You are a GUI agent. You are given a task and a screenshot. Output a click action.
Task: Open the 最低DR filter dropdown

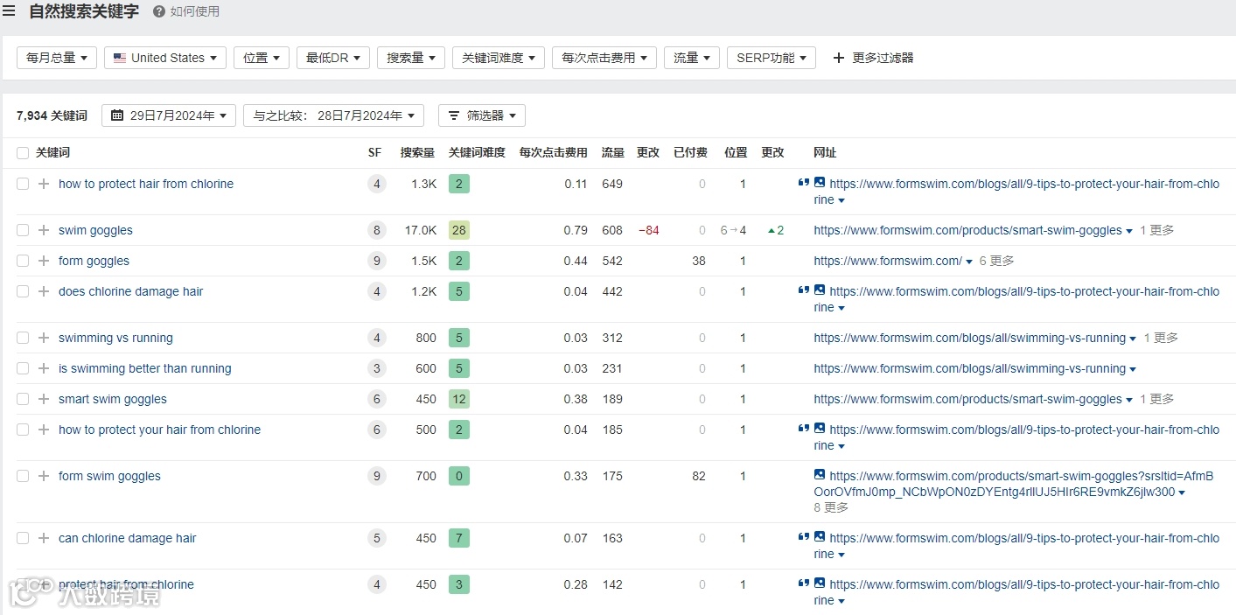(333, 58)
